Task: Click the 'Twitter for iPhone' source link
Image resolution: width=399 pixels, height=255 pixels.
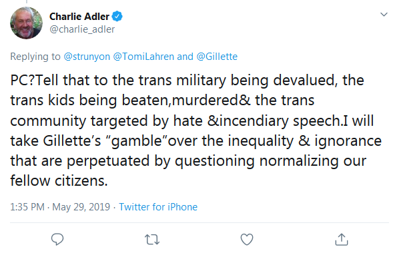Action: click(158, 207)
